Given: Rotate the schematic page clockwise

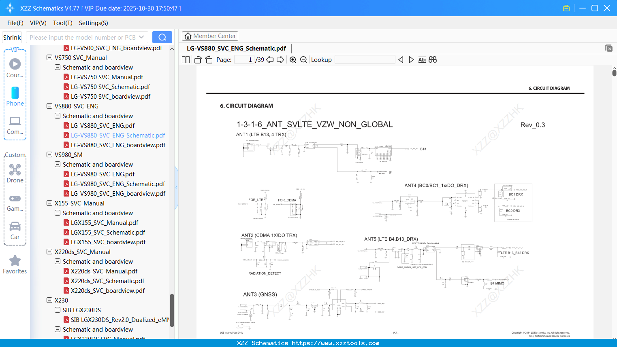Looking at the screenshot, I should coord(209,59).
